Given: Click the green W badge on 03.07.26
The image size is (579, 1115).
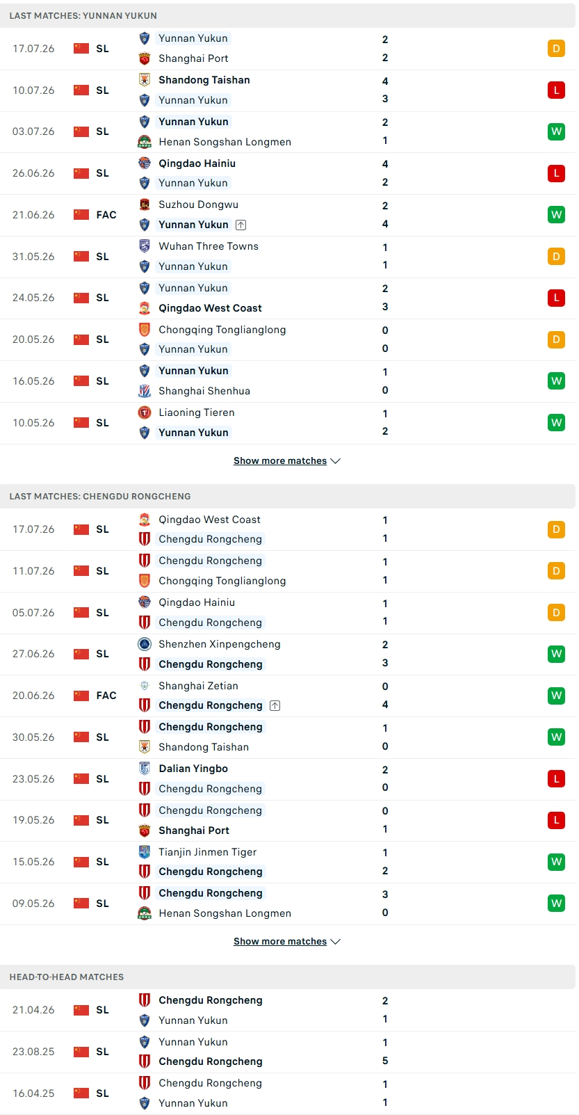Looking at the screenshot, I should pyautogui.click(x=556, y=131).
